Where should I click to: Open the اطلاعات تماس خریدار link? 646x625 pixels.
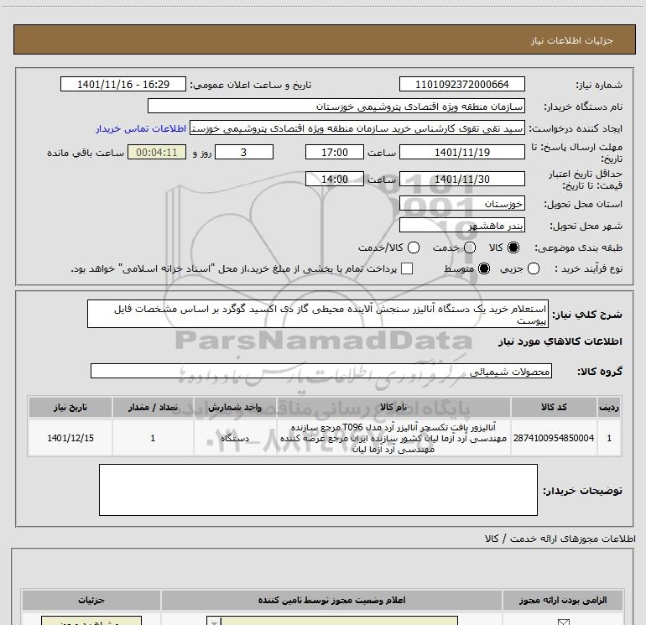click(141, 128)
